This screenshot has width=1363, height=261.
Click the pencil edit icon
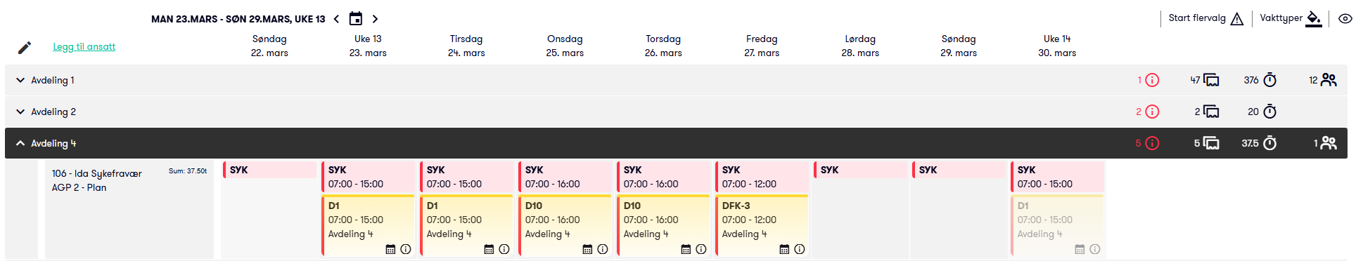click(25, 47)
